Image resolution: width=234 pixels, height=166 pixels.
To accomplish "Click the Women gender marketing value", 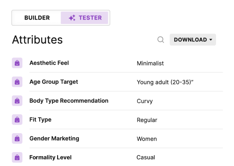I will point(147,139).
